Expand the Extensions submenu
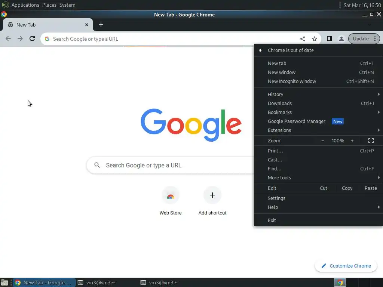This screenshot has width=383, height=287. tap(319, 130)
